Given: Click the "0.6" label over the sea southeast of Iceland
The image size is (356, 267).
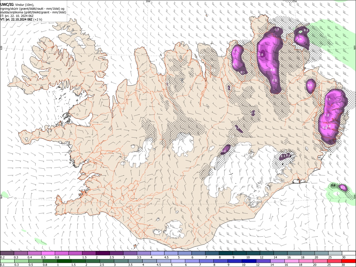Looking at the screenshot, I should pos(333,186).
